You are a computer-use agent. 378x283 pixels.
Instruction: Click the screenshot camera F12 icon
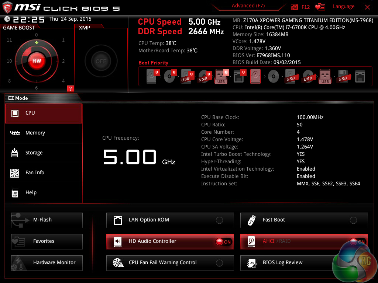294,7
